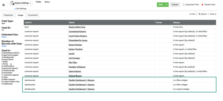Open the Default Report link
The image size is (223, 101).
point(75,76)
